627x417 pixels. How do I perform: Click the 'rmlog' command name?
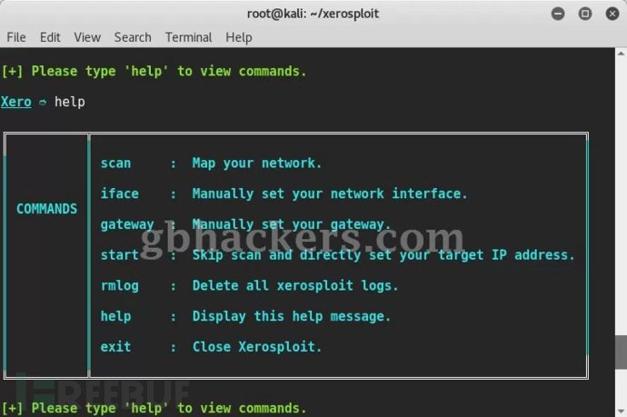coord(120,286)
